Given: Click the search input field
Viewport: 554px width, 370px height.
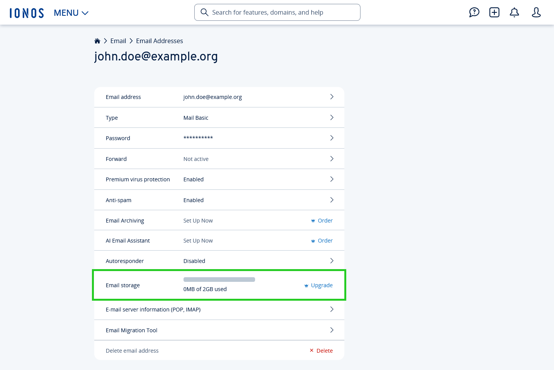Looking at the screenshot, I should (x=277, y=12).
